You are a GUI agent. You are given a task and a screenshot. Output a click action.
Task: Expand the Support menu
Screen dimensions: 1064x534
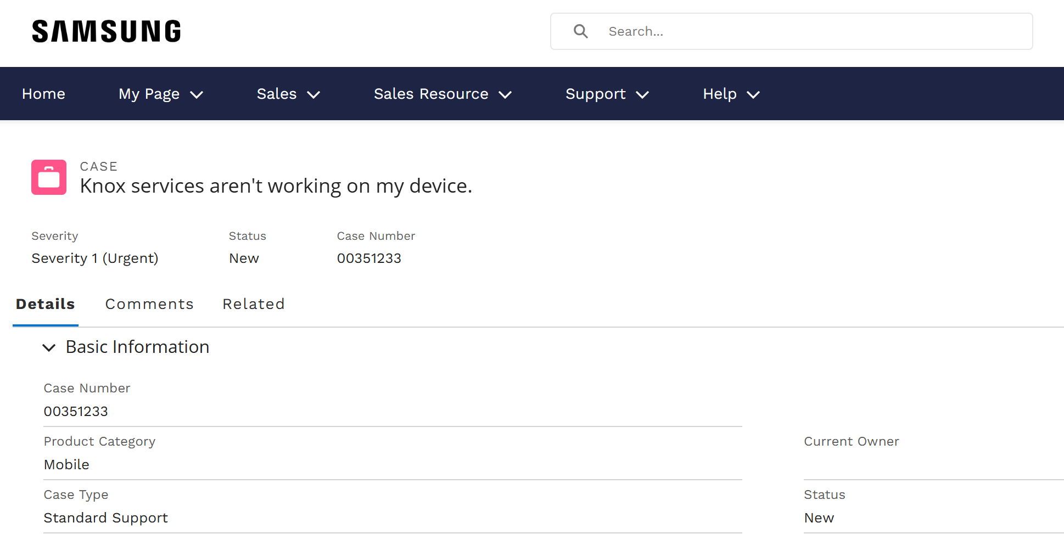[x=607, y=94]
